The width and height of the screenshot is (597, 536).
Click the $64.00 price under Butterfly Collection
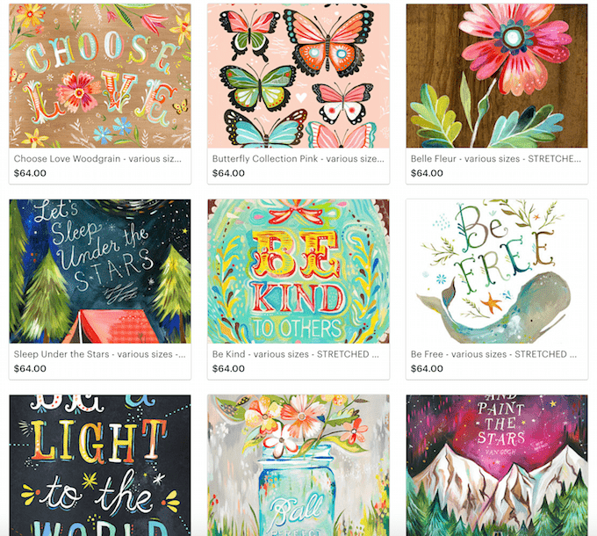pyautogui.click(x=228, y=173)
